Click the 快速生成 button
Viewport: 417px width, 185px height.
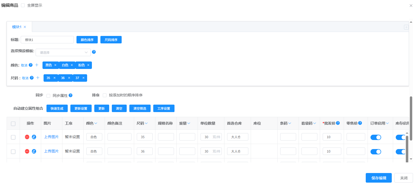(57, 108)
